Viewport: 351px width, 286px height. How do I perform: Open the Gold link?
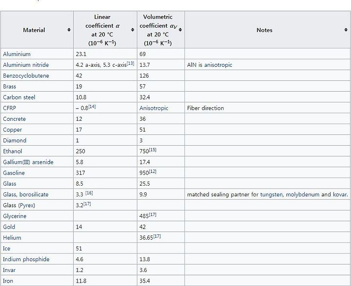pos(9,227)
